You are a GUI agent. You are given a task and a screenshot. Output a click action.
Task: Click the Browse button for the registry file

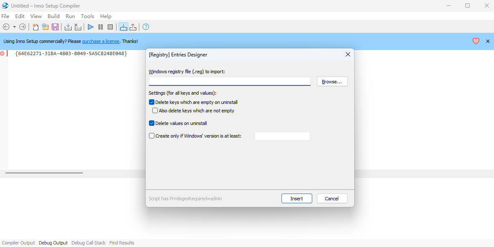[332, 81]
